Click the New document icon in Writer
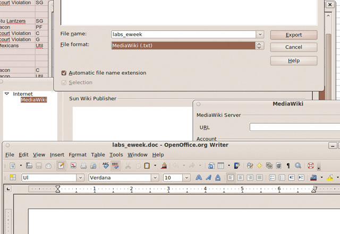This screenshot has height=234, width=340. (x=13, y=166)
